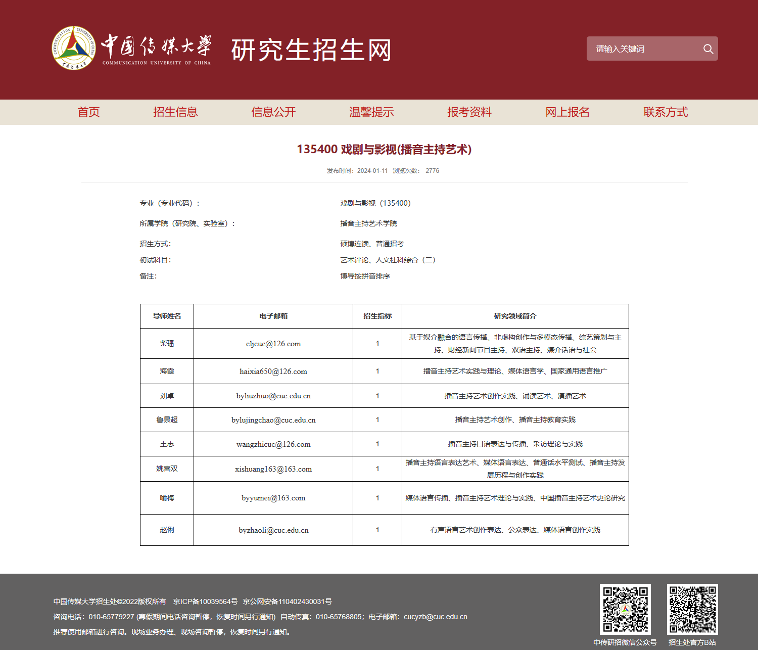
Task: Click email bylujingchao@cuc.edu.cn
Action: coord(273,420)
